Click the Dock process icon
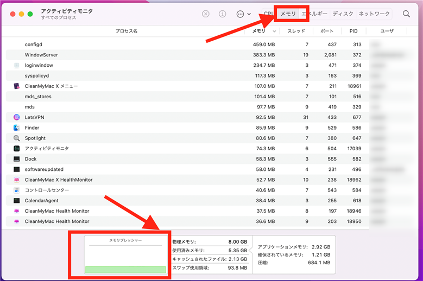Viewport: 423px width, 281px height. tap(16, 159)
